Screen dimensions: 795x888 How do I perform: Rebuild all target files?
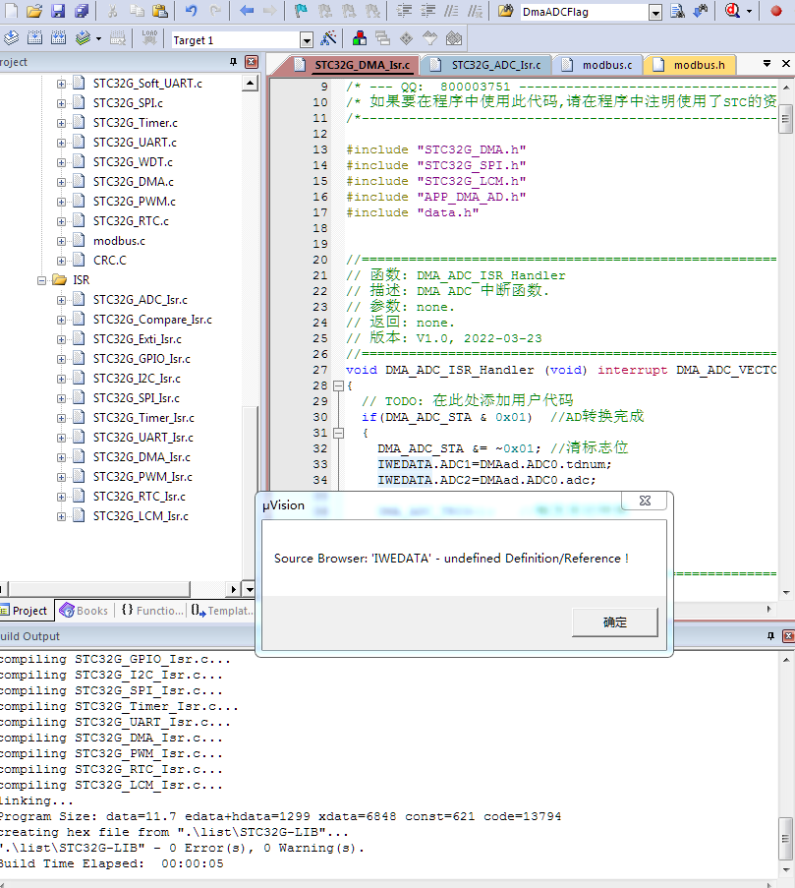(x=58, y=38)
